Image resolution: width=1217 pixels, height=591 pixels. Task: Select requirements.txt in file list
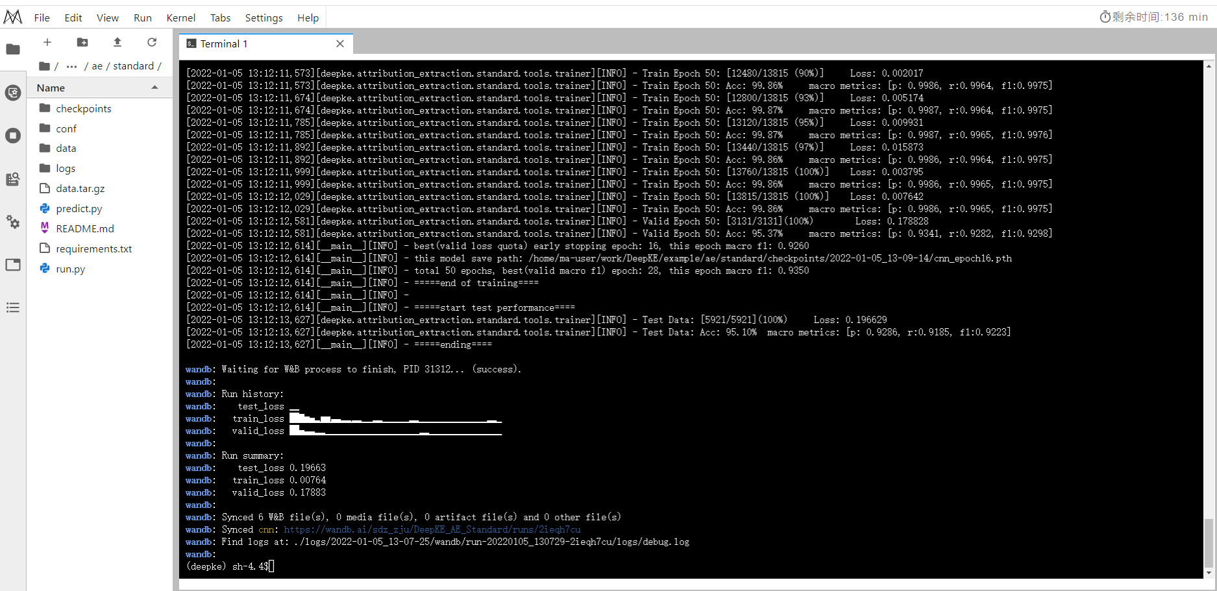[x=100, y=248]
